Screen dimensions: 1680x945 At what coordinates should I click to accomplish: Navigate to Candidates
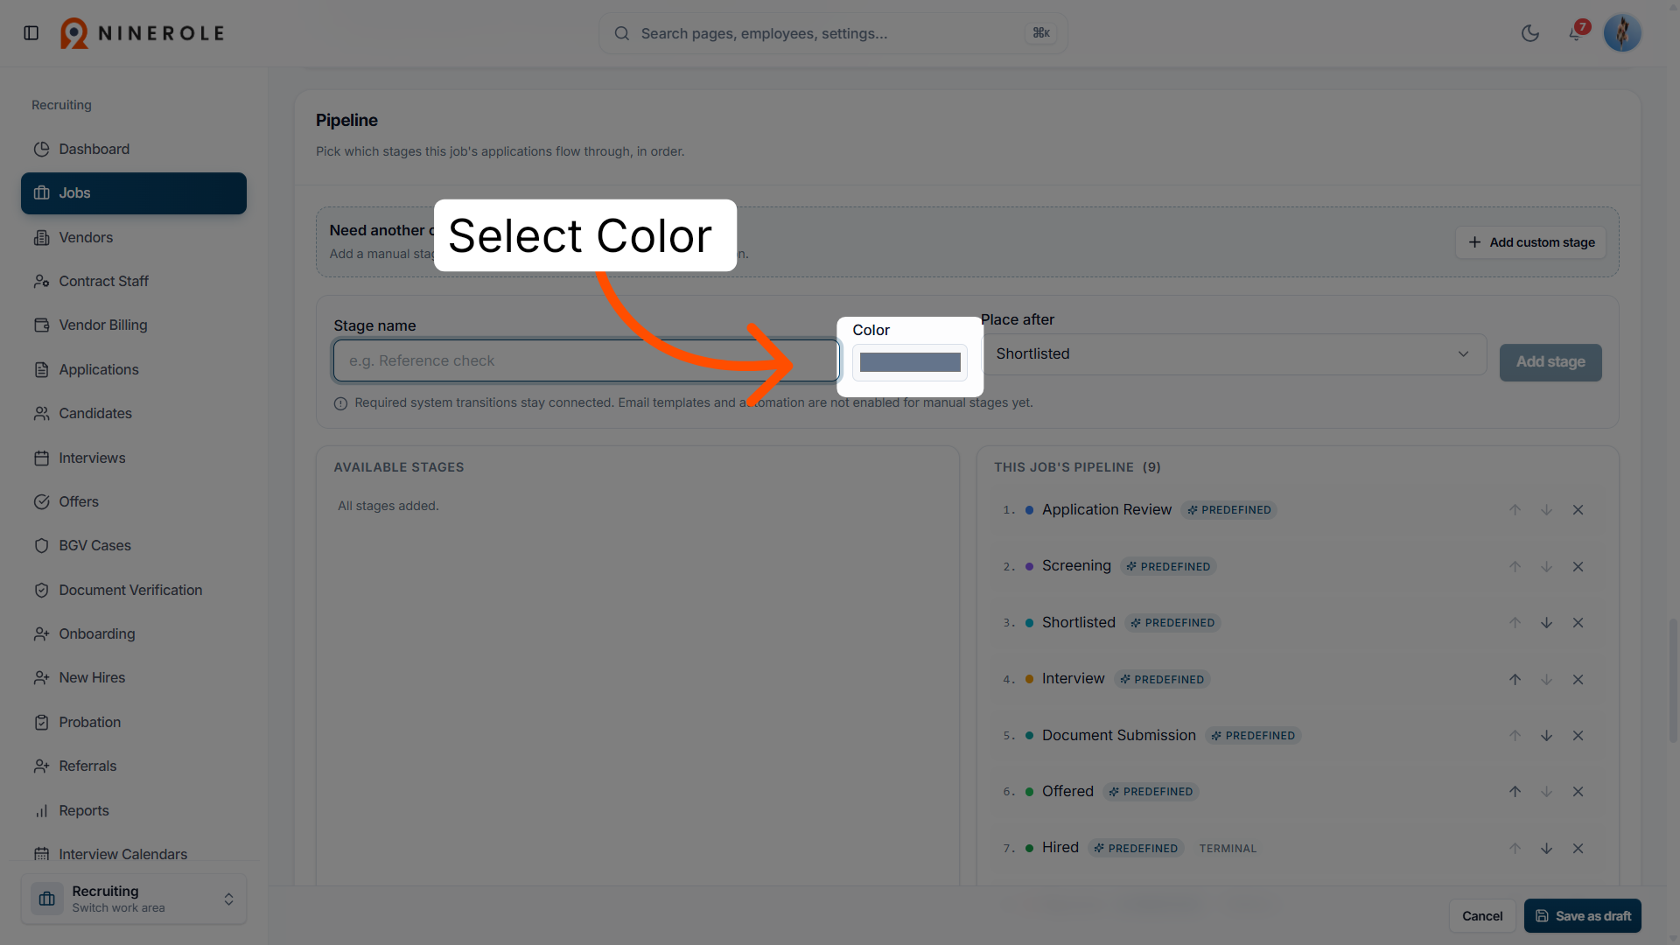pos(134,413)
